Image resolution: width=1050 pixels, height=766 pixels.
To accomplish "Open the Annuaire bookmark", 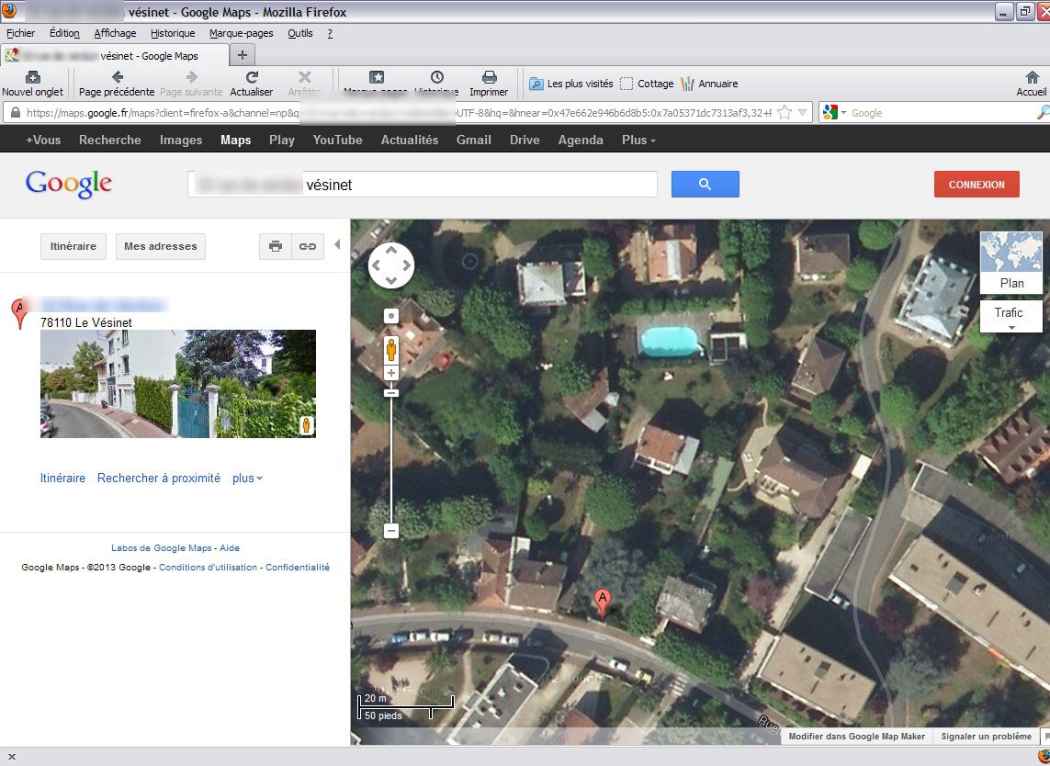I will pyautogui.click(x=710, y=84).
